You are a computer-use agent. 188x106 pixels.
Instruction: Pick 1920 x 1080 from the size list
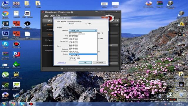tap(83, 57)
